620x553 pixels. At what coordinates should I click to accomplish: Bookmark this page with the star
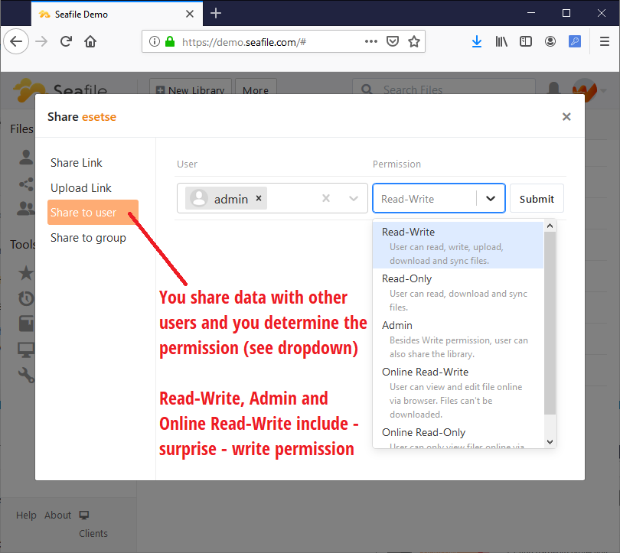click(414, 42)
